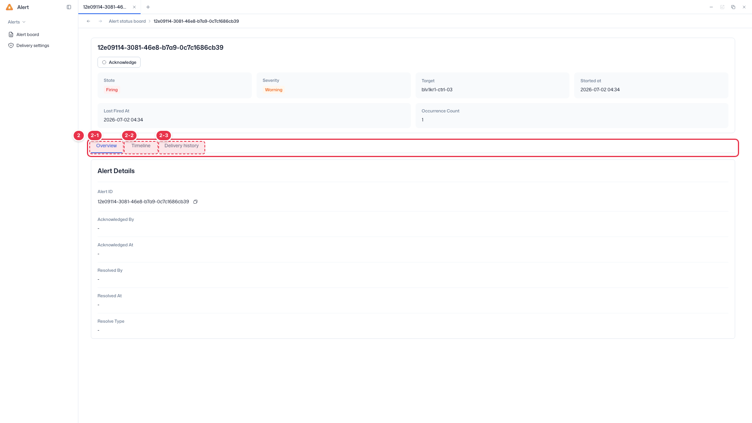Viewport: 752px width, 423px height.
Task: Copy the Alert ID value
Action: [195, 202]
